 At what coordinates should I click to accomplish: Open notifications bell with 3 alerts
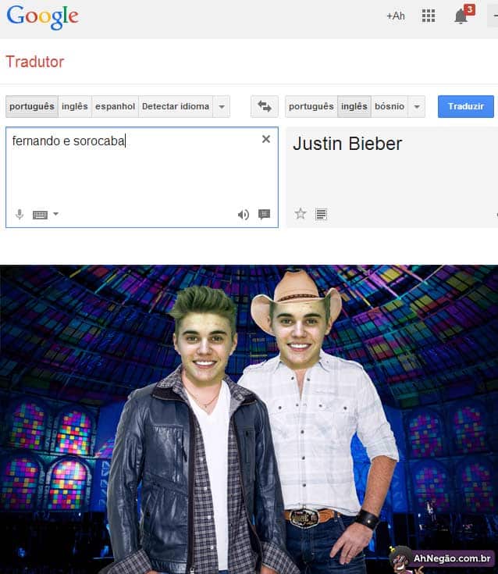(x=463, y=15)
